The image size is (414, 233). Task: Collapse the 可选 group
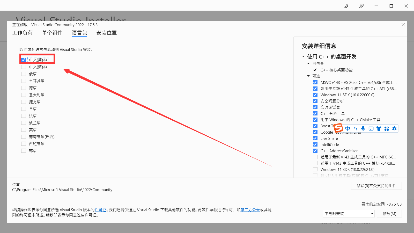coord(308,76)
